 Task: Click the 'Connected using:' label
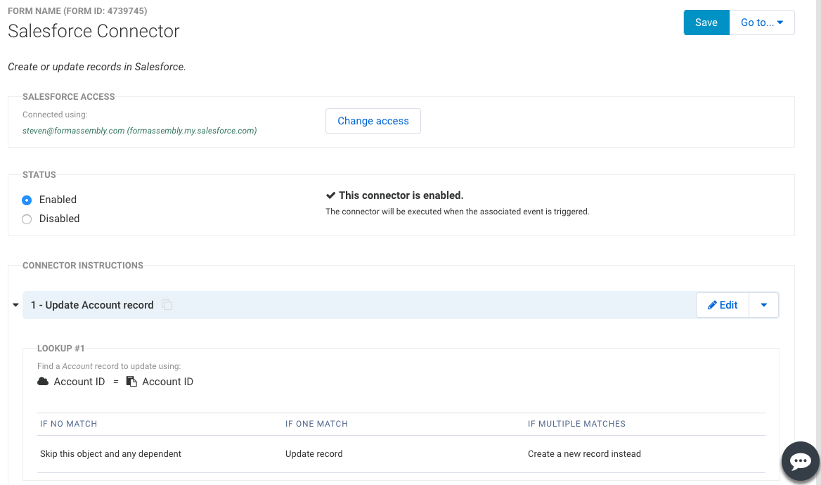(55, 115)
